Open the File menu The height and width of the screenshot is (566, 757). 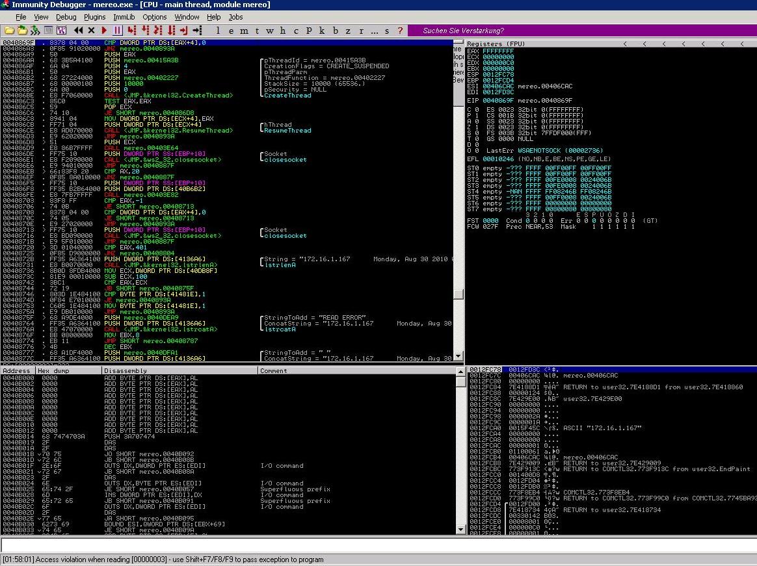(x=21, y=17)
